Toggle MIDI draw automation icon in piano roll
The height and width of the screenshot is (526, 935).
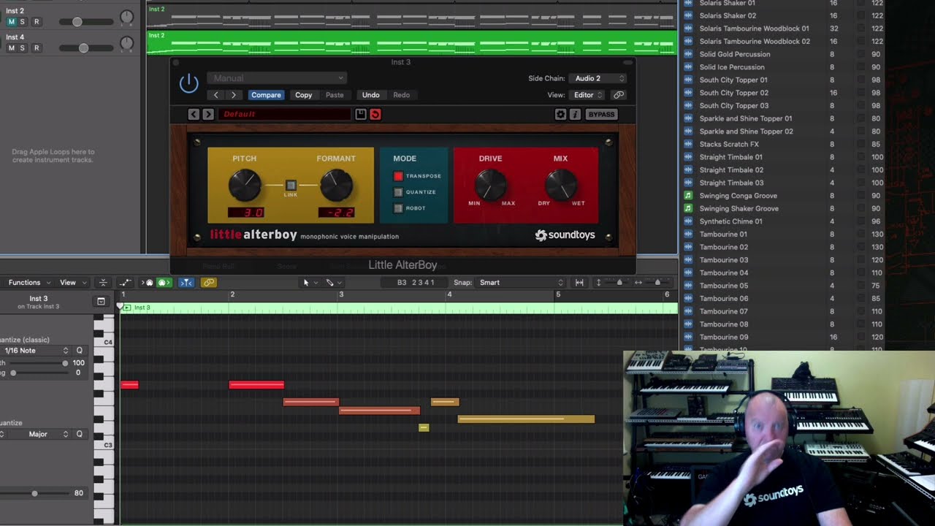(x=126, y=283)
